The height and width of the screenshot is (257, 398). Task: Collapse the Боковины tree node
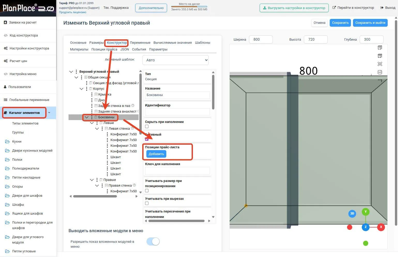pos(87,117)
